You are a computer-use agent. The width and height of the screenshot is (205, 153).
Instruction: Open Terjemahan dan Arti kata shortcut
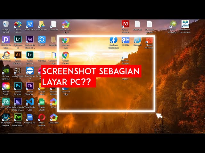click(x=185, y=24)
